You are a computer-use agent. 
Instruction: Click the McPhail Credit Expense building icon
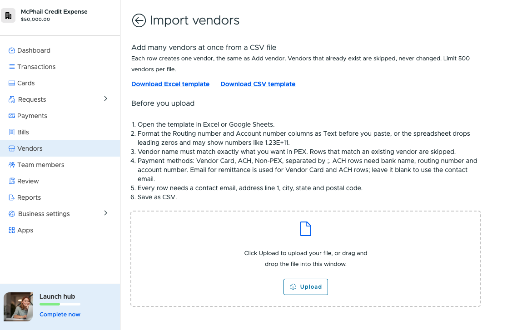coord(8,15)
